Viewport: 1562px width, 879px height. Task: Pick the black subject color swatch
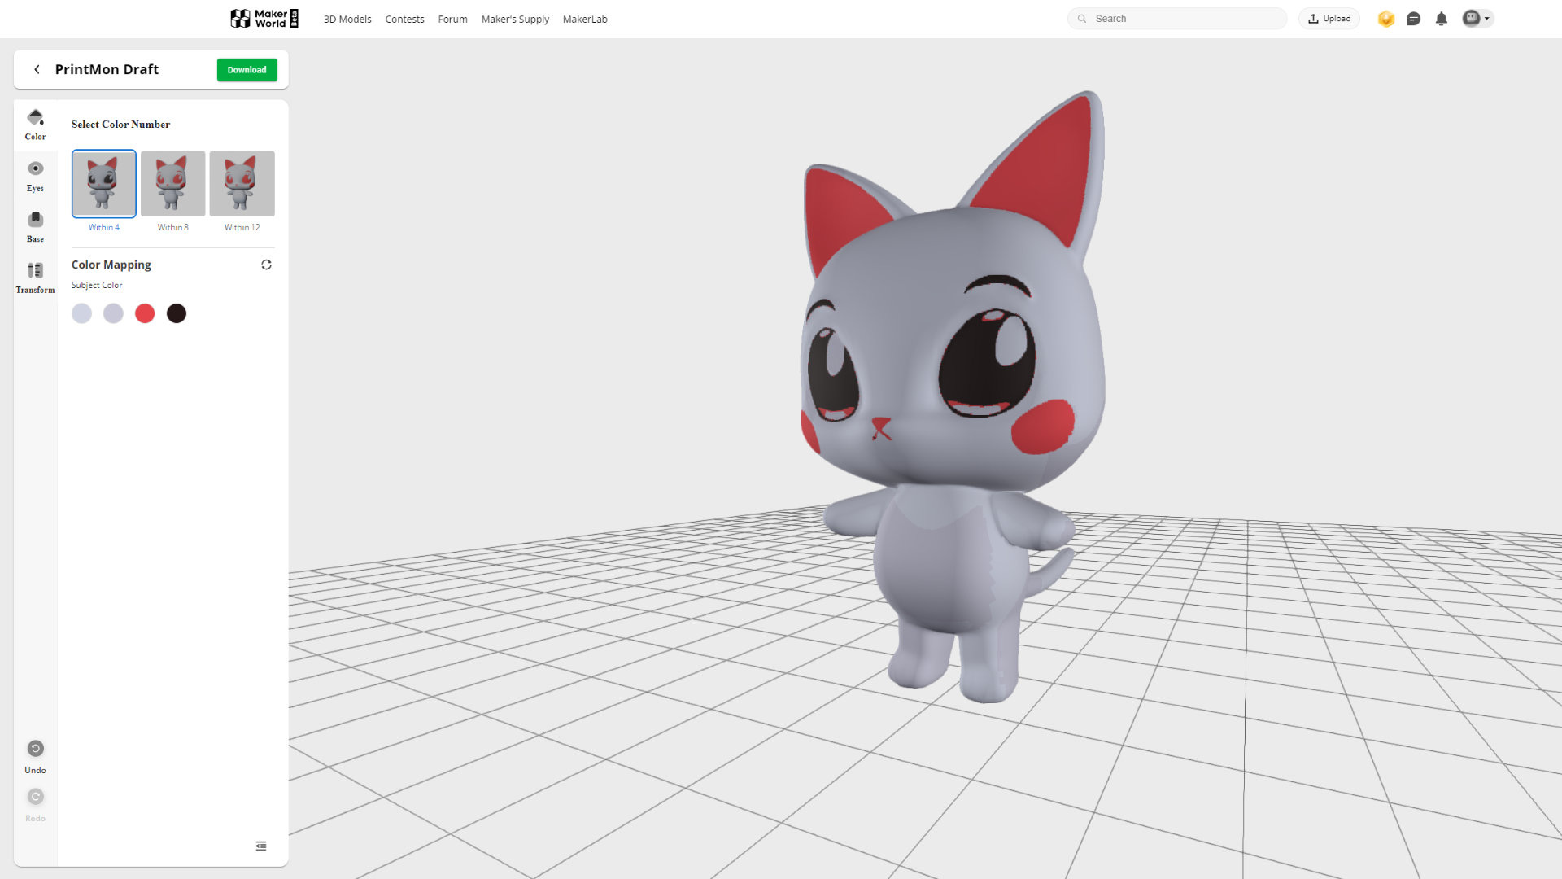[177, 313]
